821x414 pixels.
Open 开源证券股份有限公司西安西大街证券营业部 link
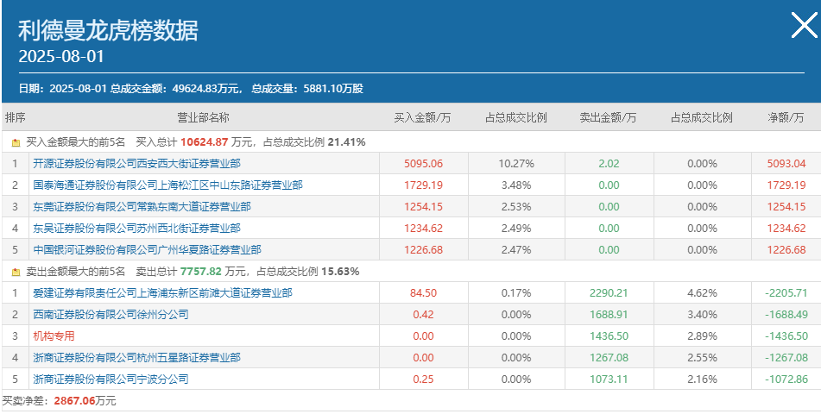tap(136, 163)
